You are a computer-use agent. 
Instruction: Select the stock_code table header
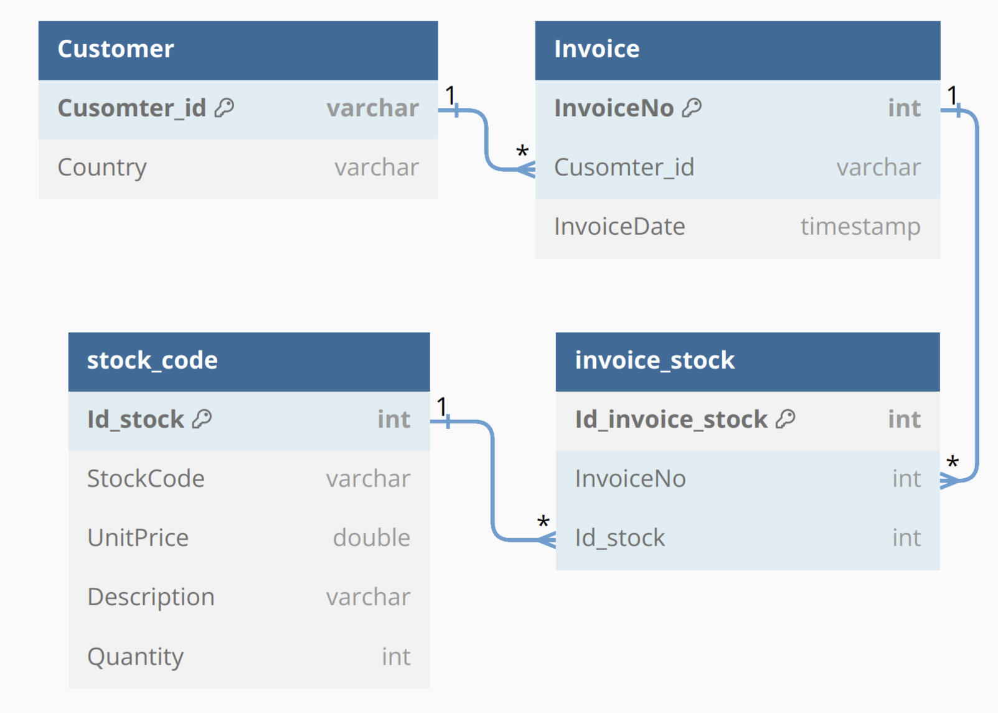coord(248,361)
